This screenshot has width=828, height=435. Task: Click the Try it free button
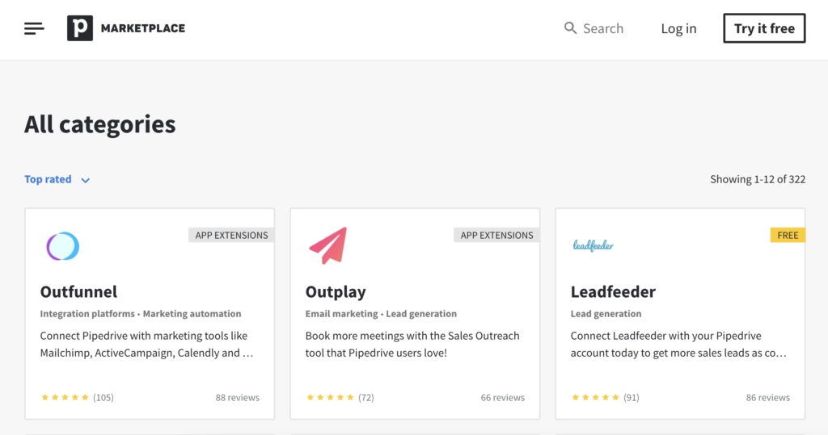coord(764,28)
